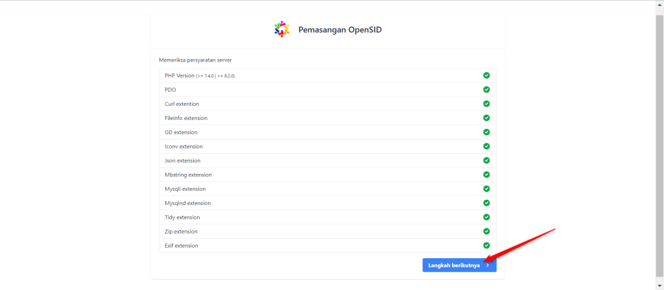Click the Pemasangan OpenSID heading
664x290 pixels.
coord(340,30)
